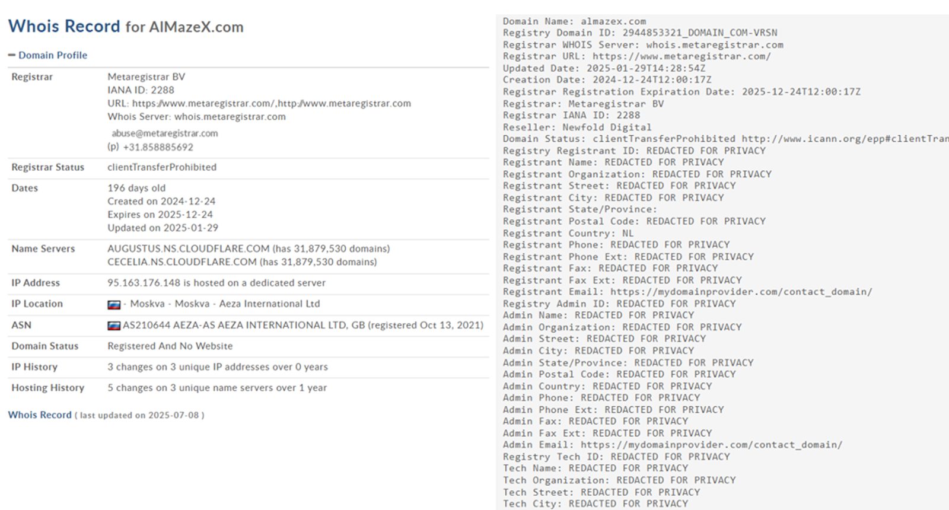Select Reseller: Newfold Digital line
The image size is (949, 510).
577,127
